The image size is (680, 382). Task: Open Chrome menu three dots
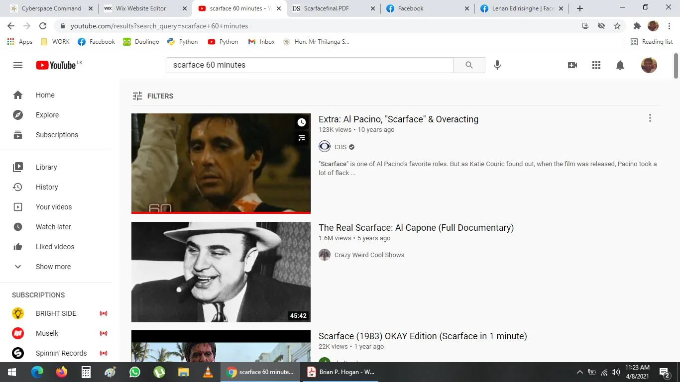click(x=669, y=26)
